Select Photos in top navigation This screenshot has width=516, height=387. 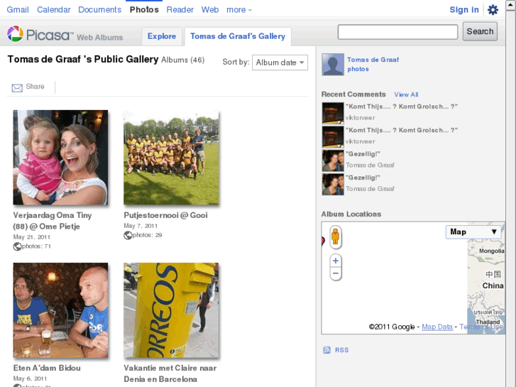pos(144,10)
